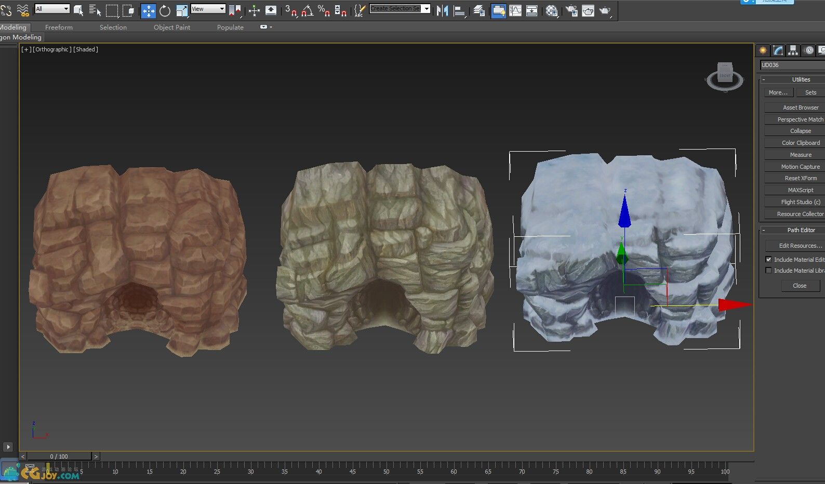Open the Schematic View icon

point(532,10)
